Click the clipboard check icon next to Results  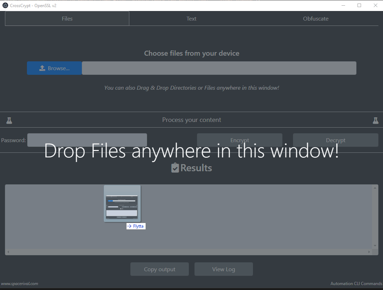(175, 168)
